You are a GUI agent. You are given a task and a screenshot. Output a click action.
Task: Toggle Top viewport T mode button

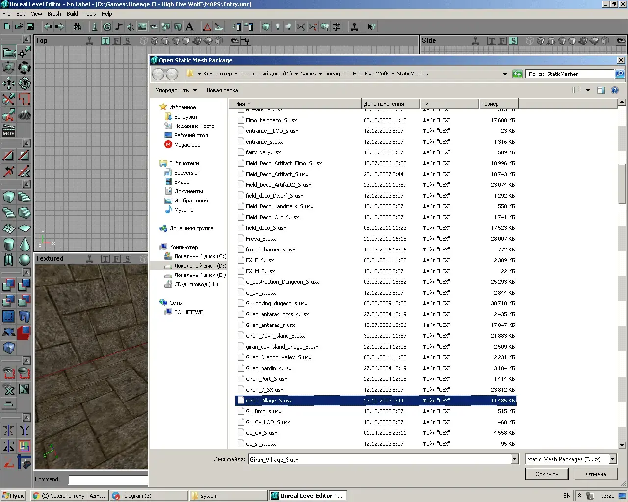click(105, 41)
